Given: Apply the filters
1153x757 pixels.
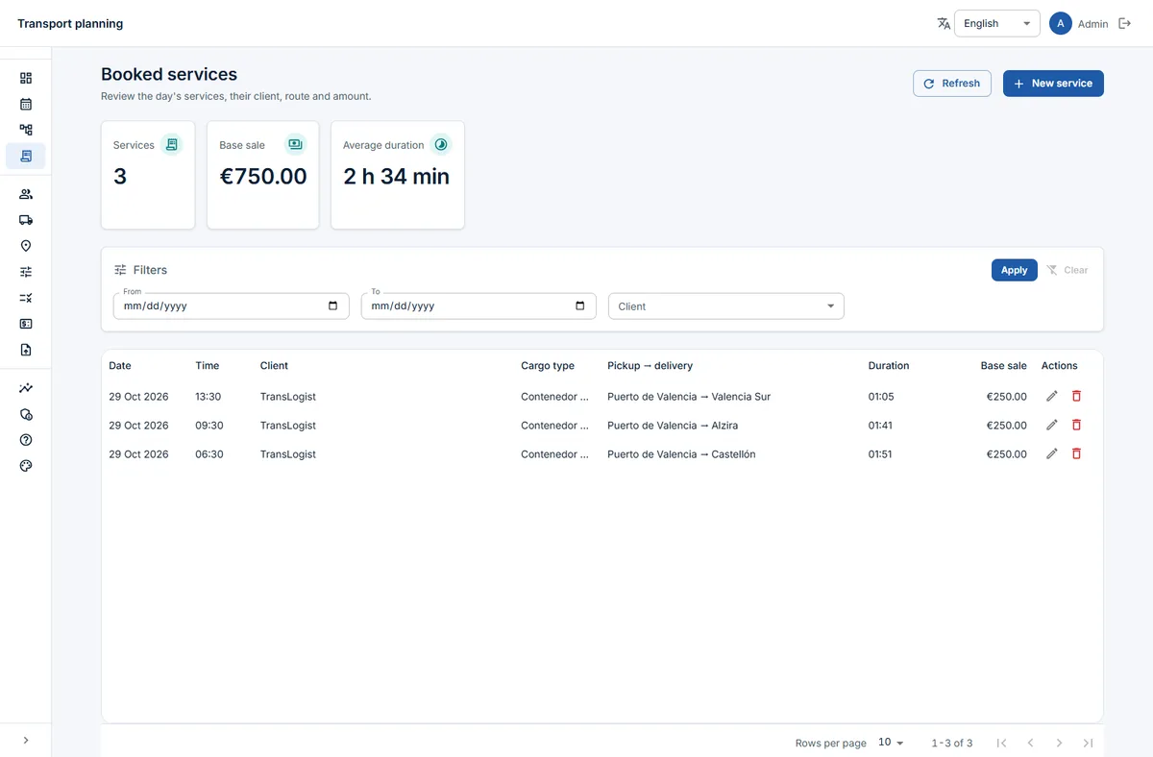Looking at the screenshot, I should (x=1014, y=270).
